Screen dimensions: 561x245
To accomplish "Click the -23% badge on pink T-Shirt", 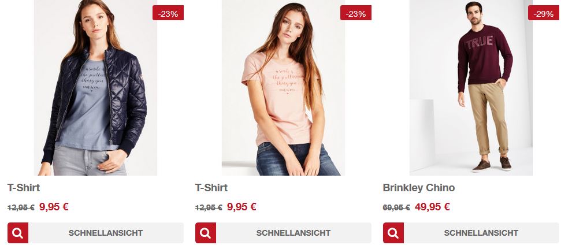I will [x=356, y=13].
